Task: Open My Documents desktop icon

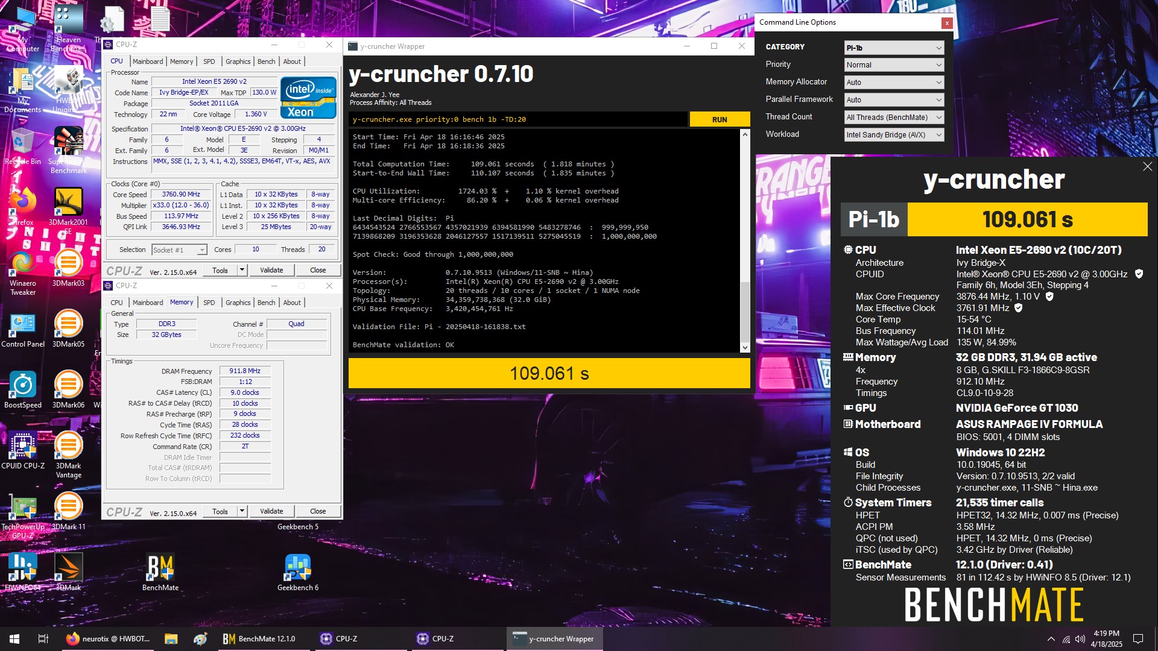Action: (x=23, y=90)
